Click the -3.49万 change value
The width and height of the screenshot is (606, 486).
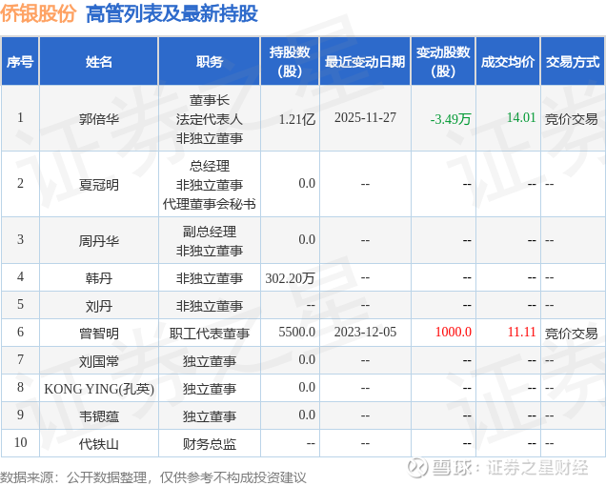click(451, 119)
